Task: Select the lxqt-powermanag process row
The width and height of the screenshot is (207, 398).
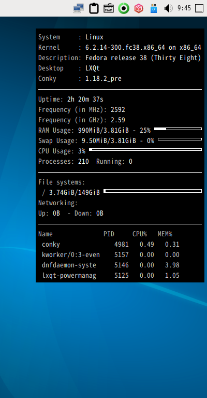Action: [x=111, y=276]
